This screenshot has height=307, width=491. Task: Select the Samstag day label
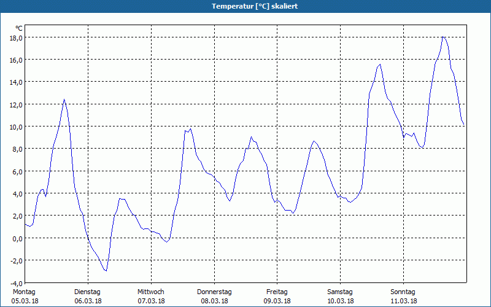click(x=340, y=292)
